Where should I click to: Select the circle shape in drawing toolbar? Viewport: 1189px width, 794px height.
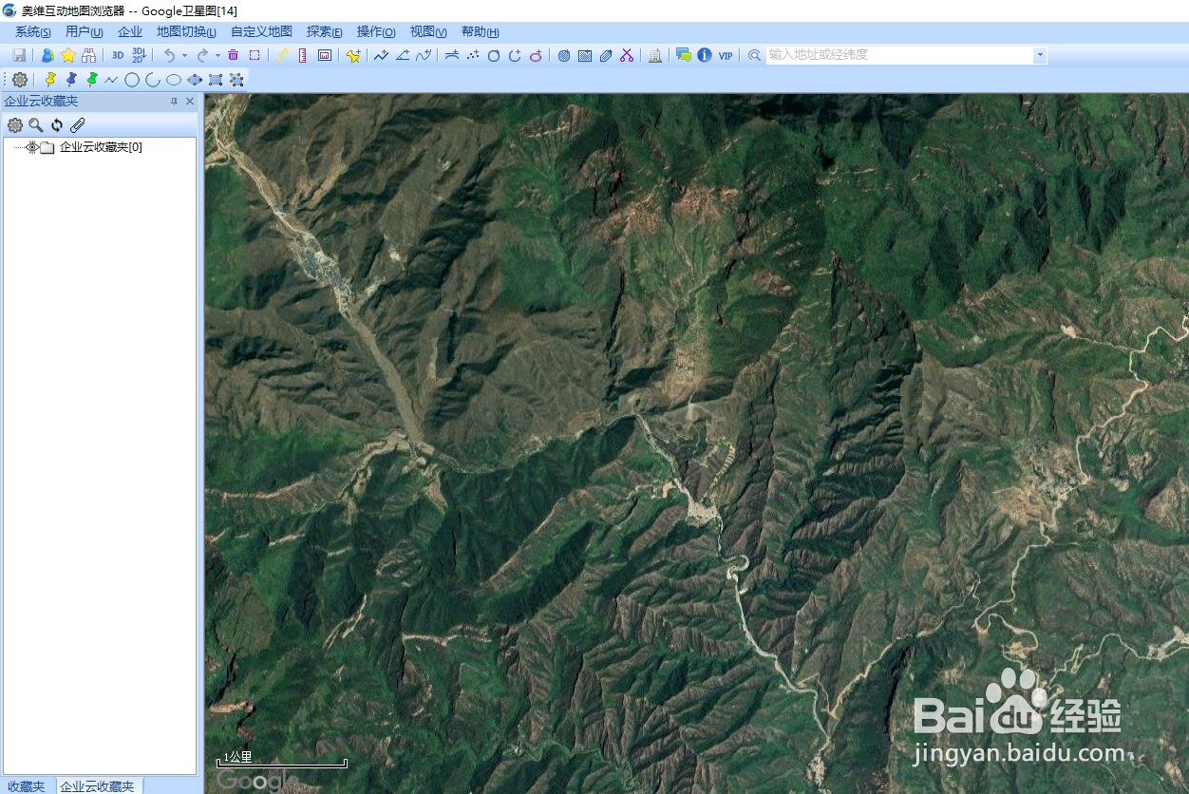tap(132, 80)
